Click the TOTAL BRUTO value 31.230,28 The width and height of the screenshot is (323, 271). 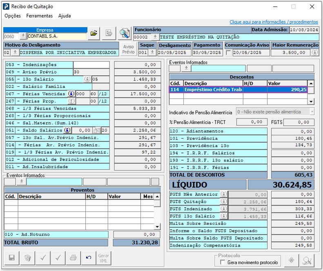[136, 242]
